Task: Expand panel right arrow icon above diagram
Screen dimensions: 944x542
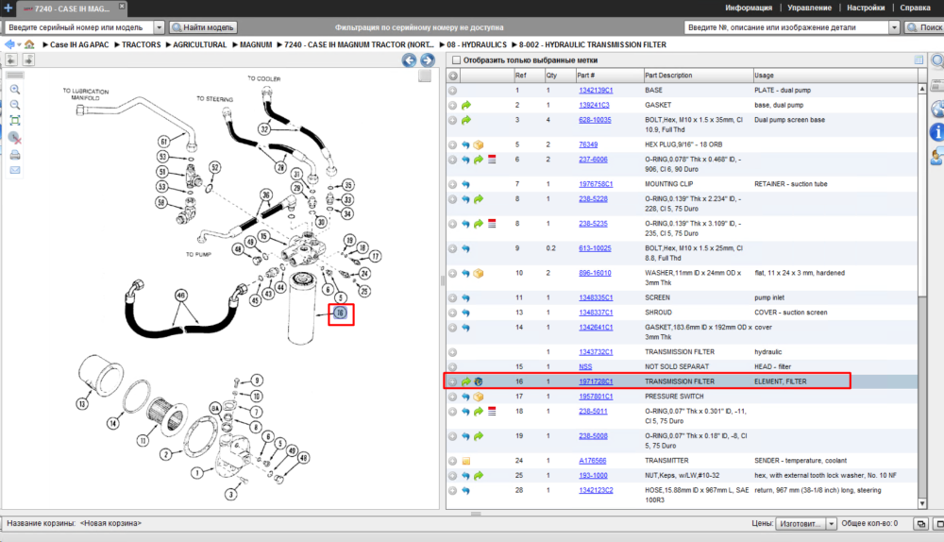Action: click(x=28, y=59)
